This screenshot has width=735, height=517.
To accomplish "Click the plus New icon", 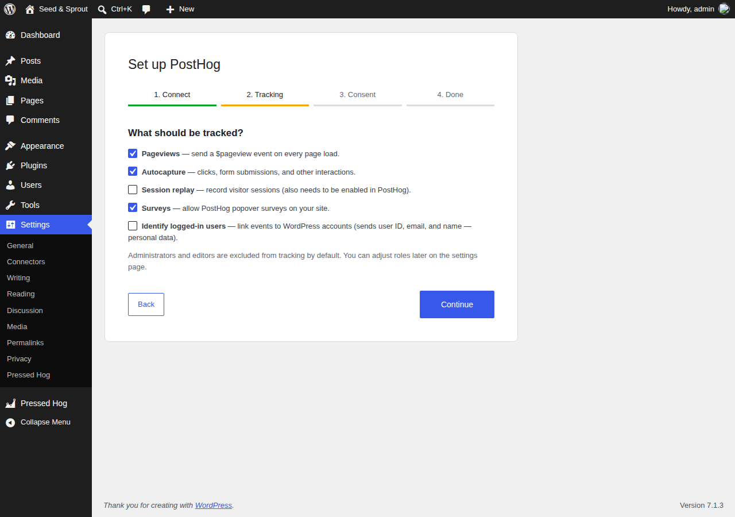I will coord(170,9).
